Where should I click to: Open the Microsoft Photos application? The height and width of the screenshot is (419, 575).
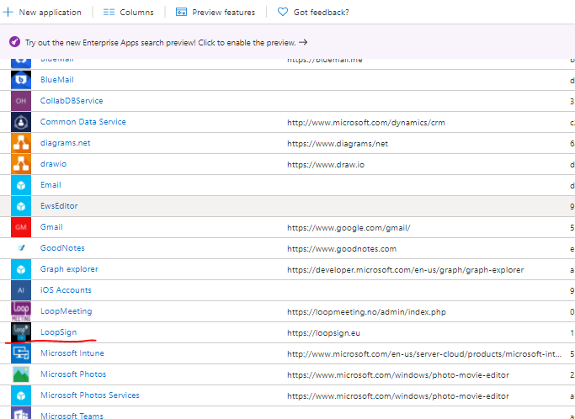pos(73,374)
